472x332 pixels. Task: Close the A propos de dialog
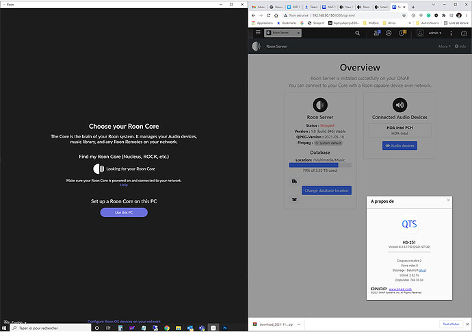pyautogui.click(x=448, y=200)
